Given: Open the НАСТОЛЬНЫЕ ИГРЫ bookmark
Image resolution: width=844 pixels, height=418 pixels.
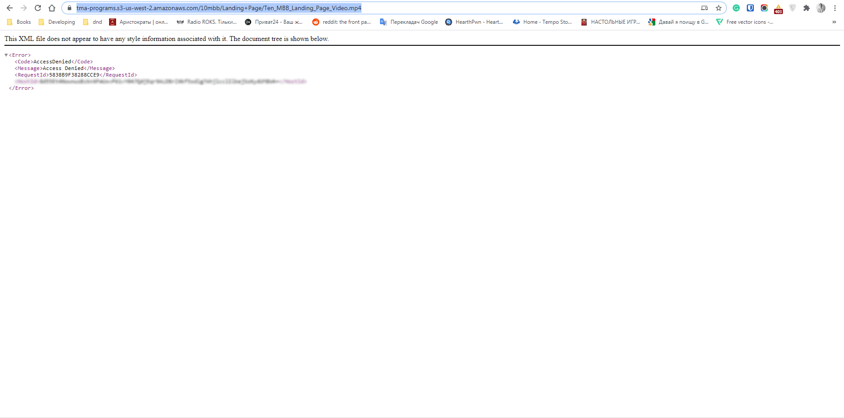Looking at the screenshot, I should [x=610, y=22].
